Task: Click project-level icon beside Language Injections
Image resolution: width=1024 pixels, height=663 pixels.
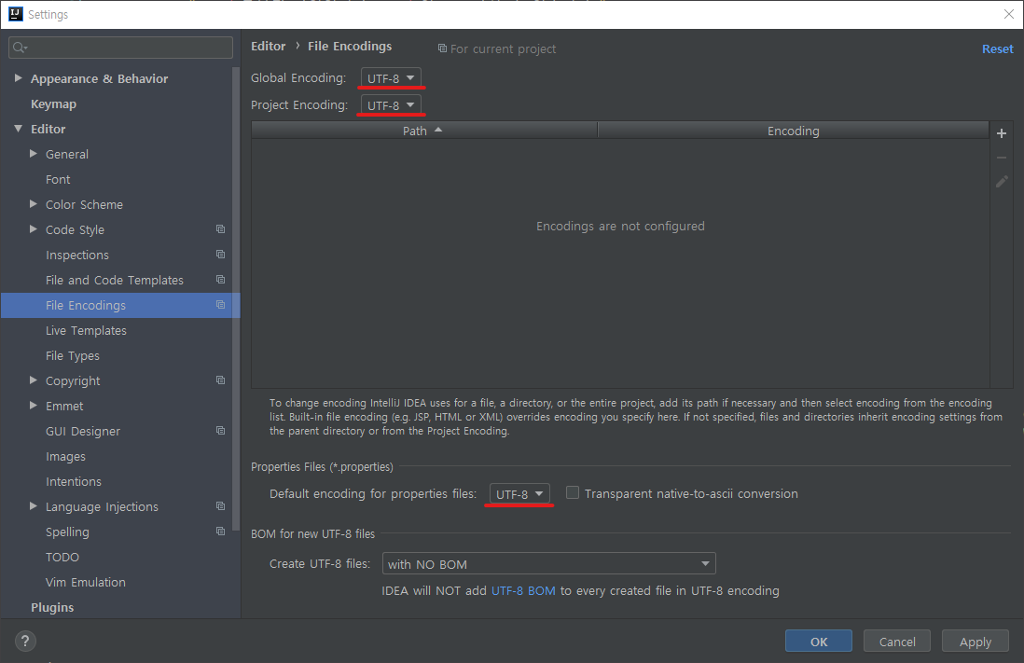Action: tap(221, 506)
